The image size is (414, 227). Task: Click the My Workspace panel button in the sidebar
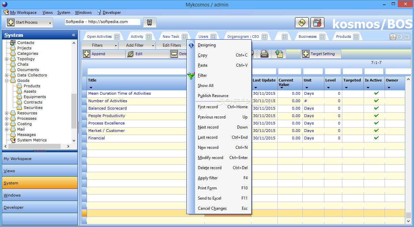pyautogui.click(x=40, y=159)
